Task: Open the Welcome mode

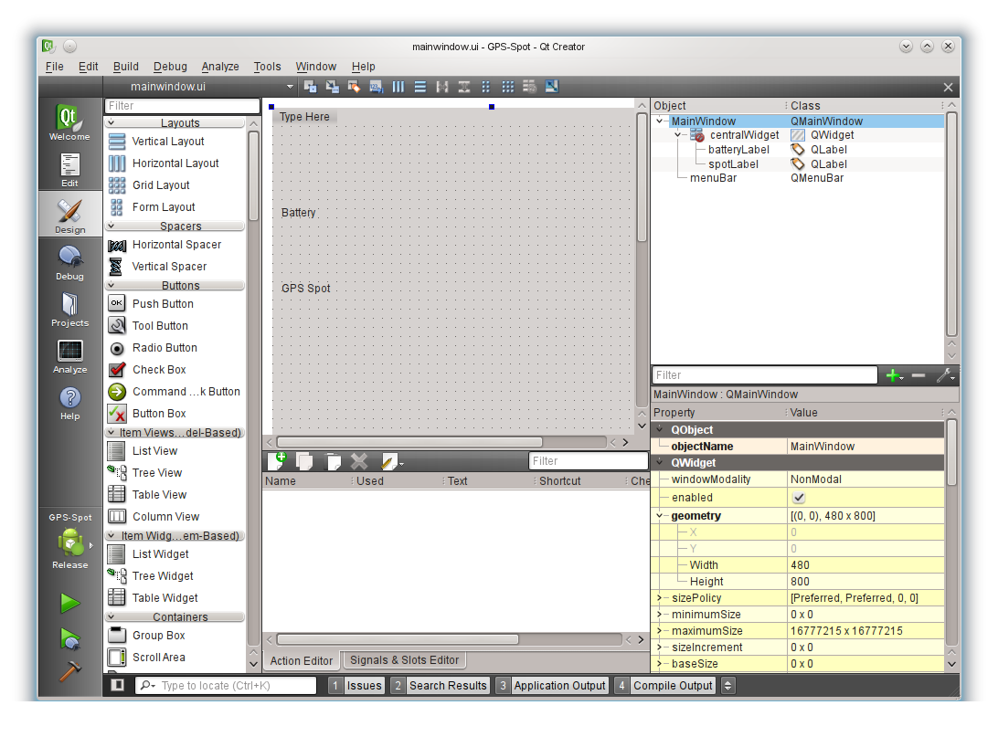Action: [x=69, y=121]
